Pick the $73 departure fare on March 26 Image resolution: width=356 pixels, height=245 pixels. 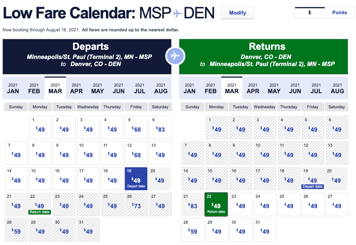pyautogui.click(x=136, y=204)
